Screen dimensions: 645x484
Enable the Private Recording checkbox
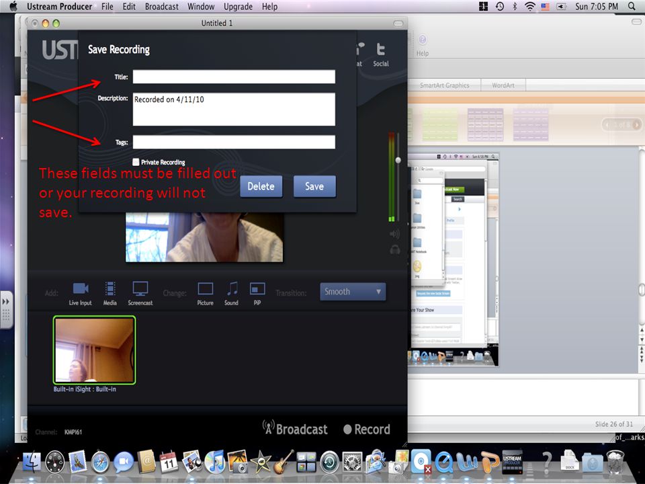click(136, 162)
